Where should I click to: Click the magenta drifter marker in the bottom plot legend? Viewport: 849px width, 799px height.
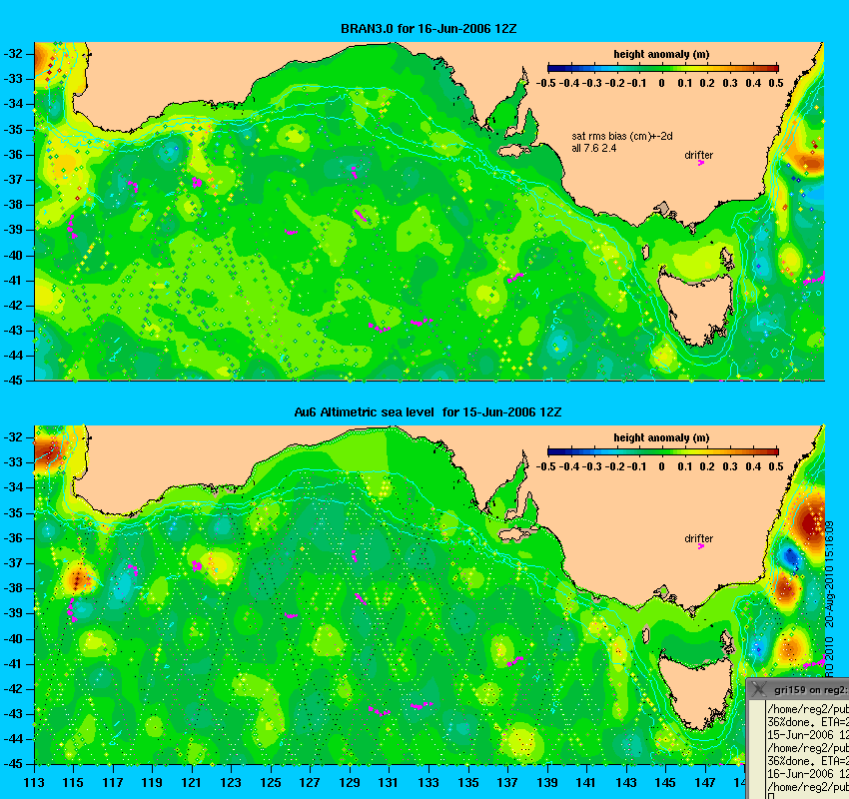(701, 546)
